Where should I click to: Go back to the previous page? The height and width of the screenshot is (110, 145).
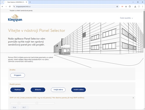pos(2,7)
